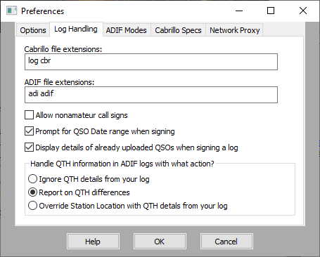Click the Handle QTH information group label
This screenshot has height=257, width=320.
[x=122, y=164]
